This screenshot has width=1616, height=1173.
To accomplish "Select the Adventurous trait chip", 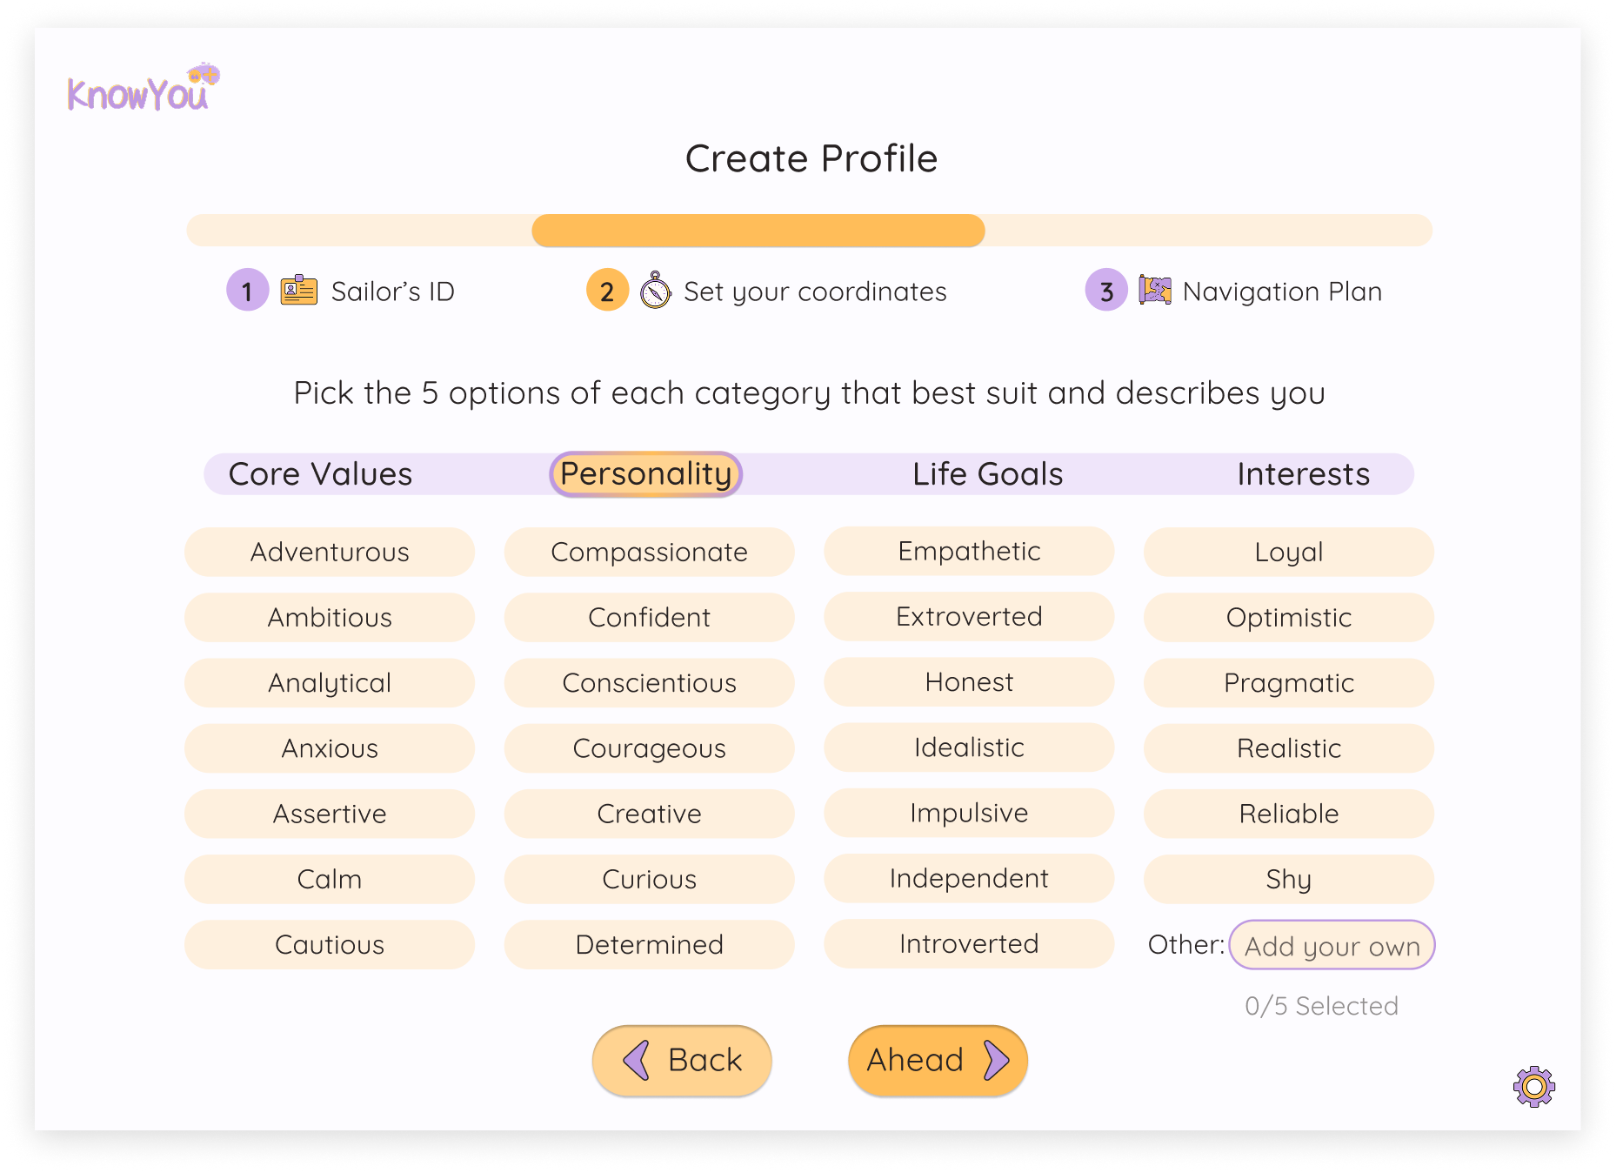I will point(330,552).
